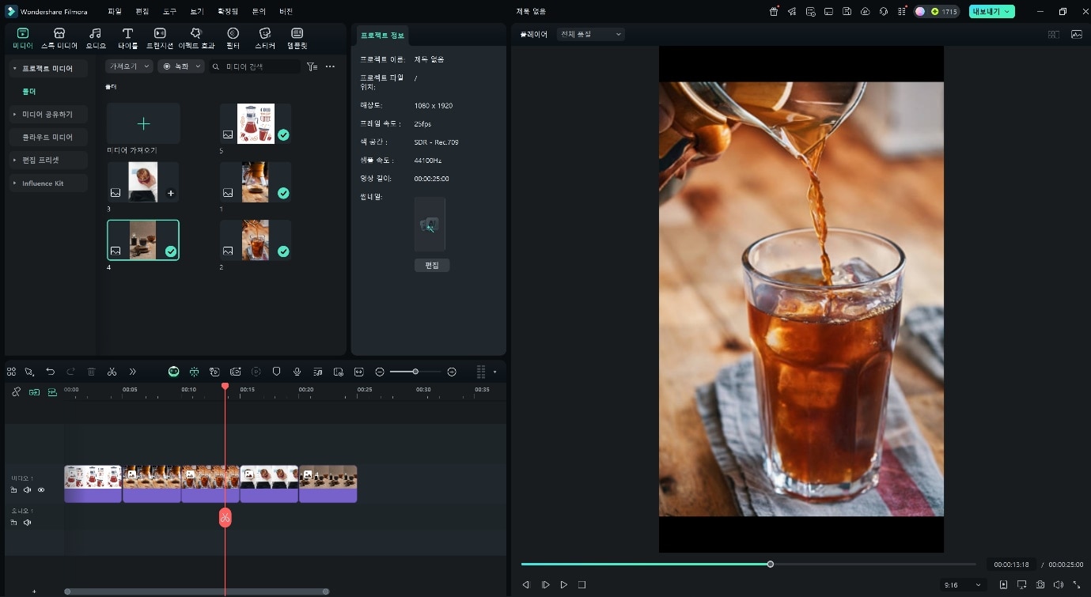Click the share send icon in title bar

click(x=792, y=12)
